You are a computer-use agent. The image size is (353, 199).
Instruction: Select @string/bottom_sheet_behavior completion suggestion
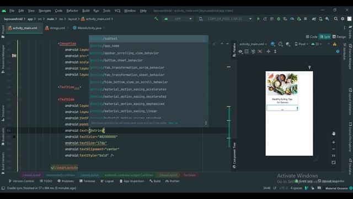[x=148, y=60]
